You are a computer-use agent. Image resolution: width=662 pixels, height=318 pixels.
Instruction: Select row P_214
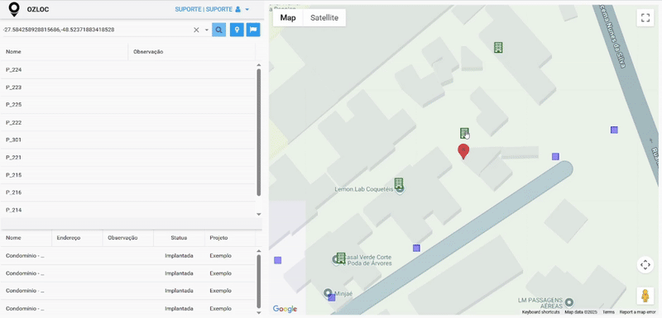(x=128, y=210)
